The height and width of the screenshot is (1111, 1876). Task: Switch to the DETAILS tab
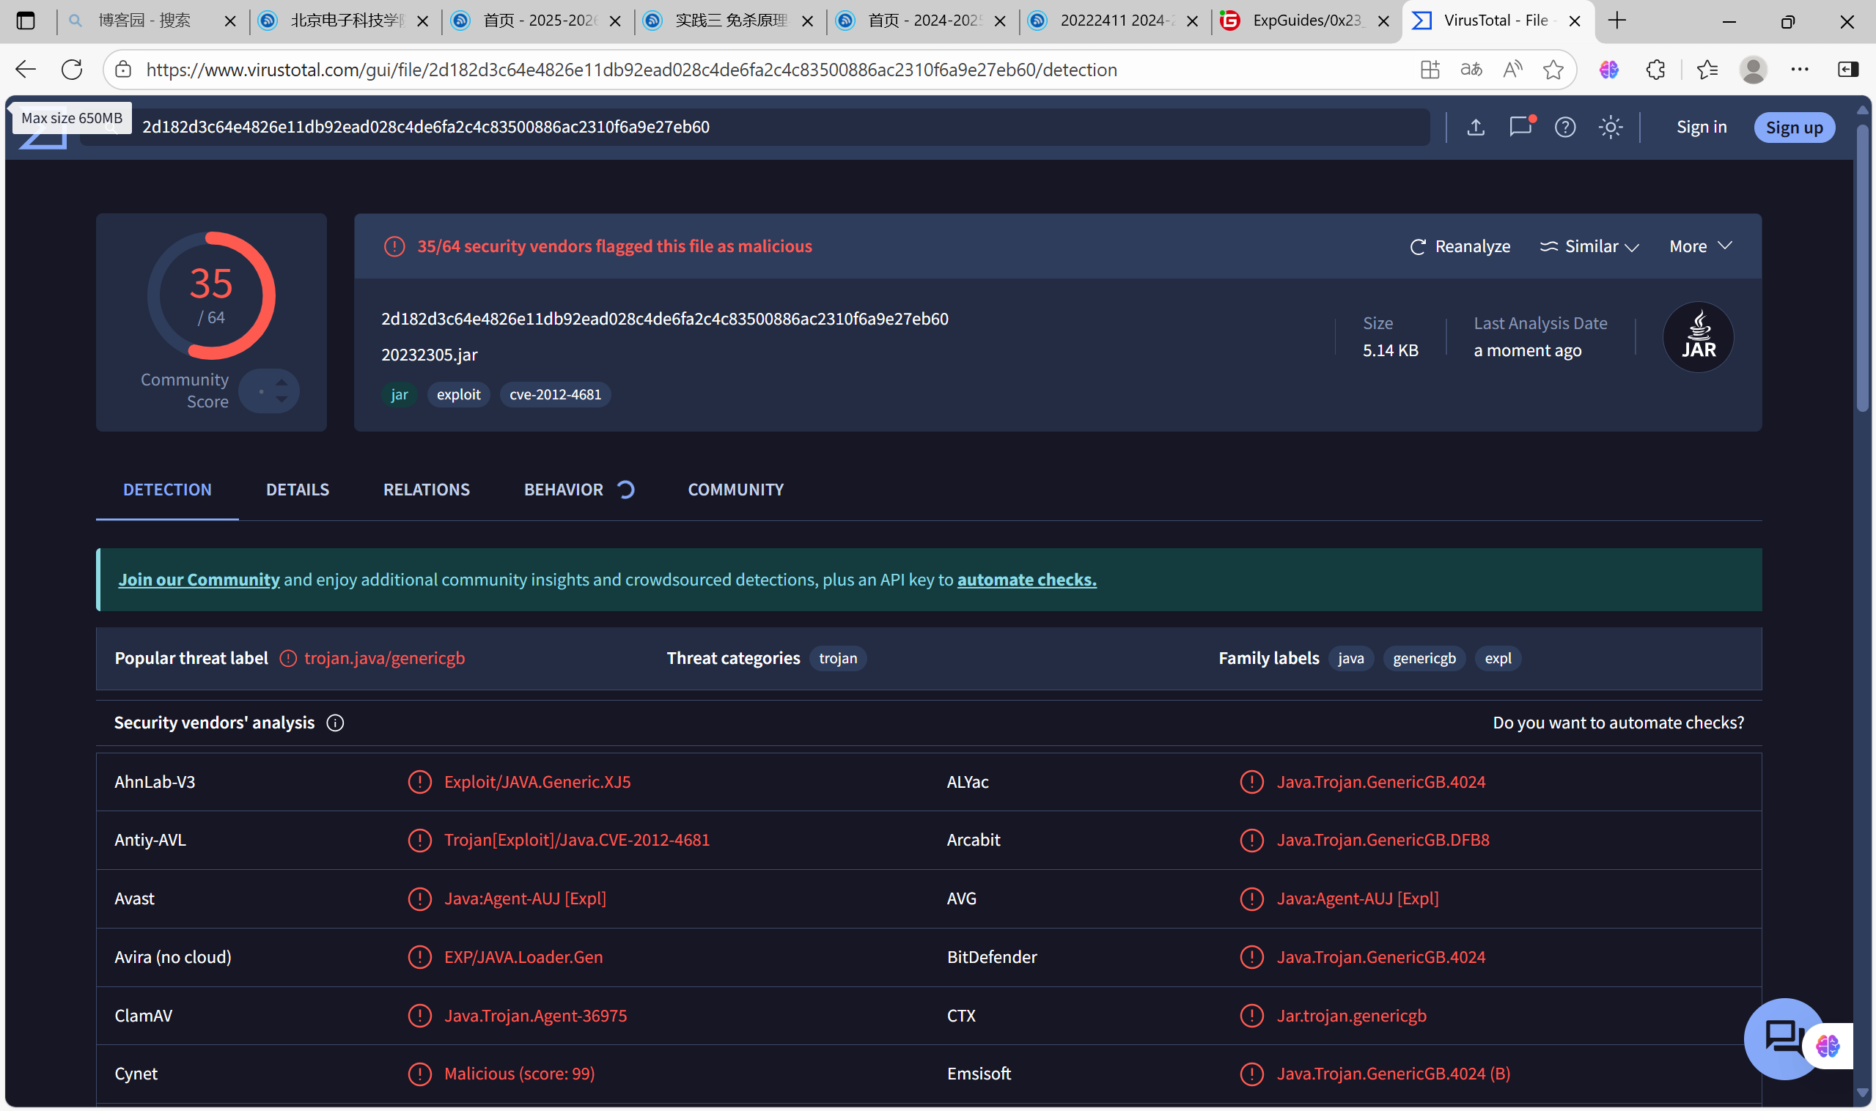coord(298,490)
